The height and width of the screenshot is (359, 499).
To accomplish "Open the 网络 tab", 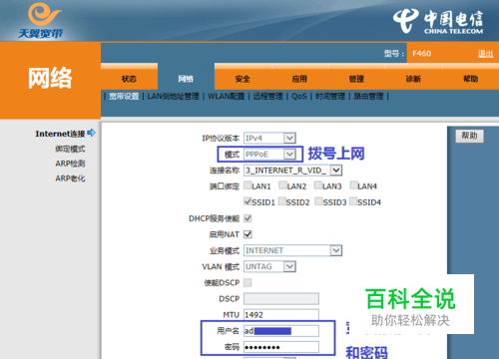I will tap(186, 79).
